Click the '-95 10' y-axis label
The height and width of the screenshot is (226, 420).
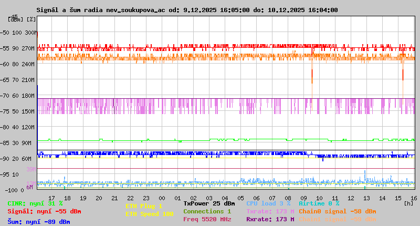[x=9, y=174]
